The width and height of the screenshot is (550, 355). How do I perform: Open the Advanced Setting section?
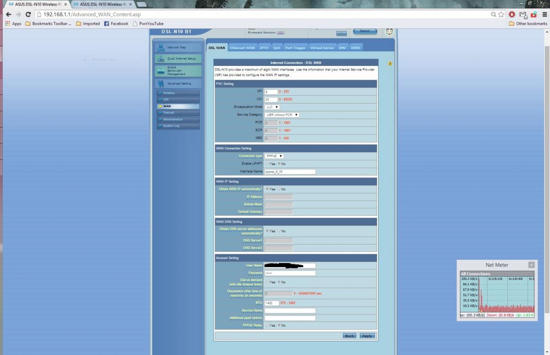pyautogui.click(x=178, y=84)
